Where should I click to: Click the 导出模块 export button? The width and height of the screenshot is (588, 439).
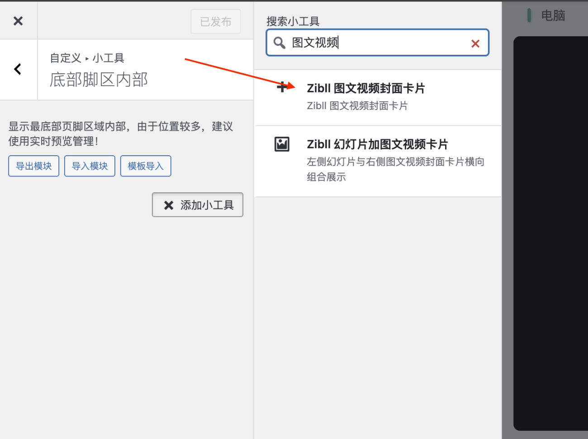(34, 166)
